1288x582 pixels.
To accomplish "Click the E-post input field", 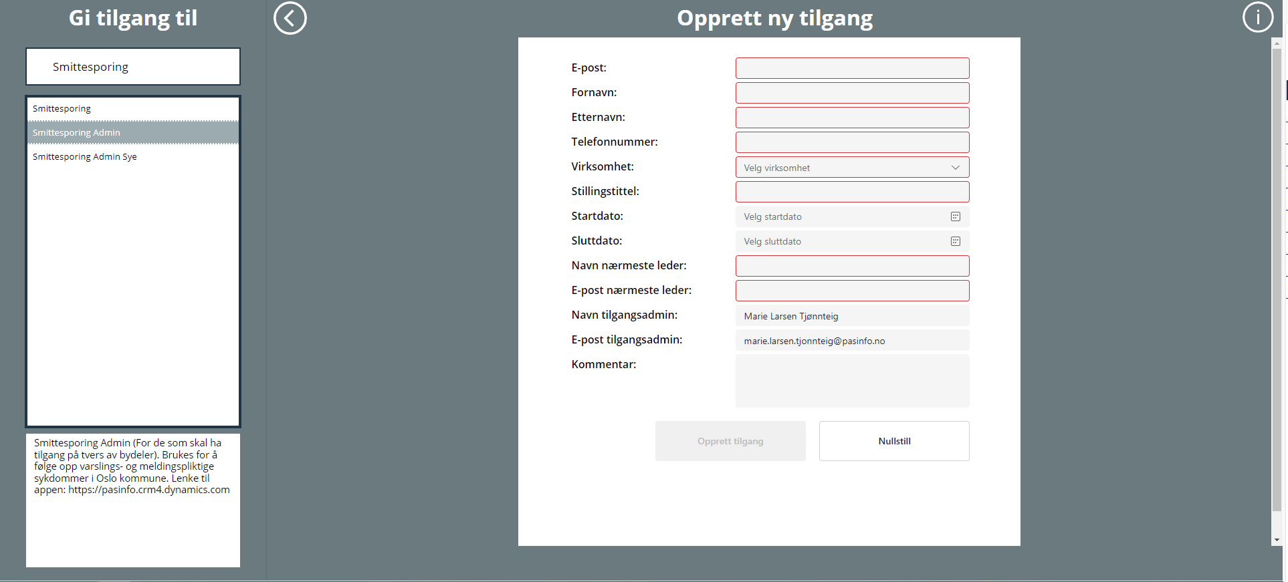I will tap(853, 68).
